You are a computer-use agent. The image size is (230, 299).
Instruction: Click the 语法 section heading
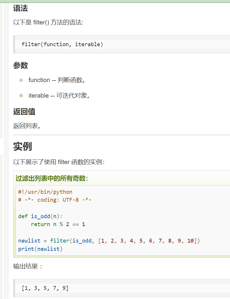21,9
